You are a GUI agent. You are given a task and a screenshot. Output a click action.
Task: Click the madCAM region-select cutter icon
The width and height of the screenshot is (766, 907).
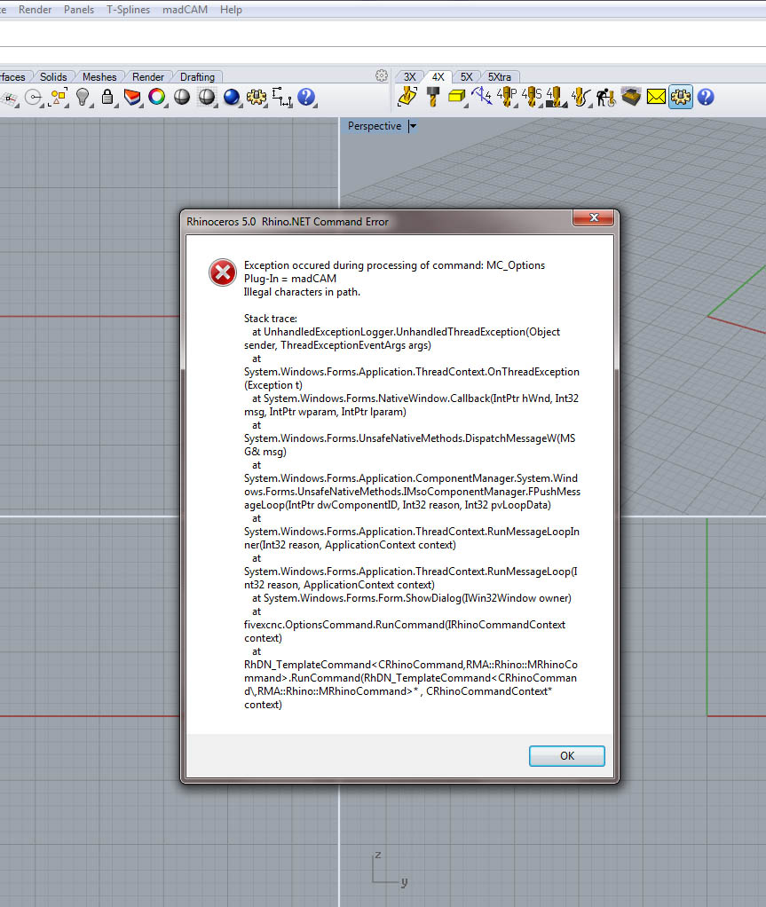408,97
